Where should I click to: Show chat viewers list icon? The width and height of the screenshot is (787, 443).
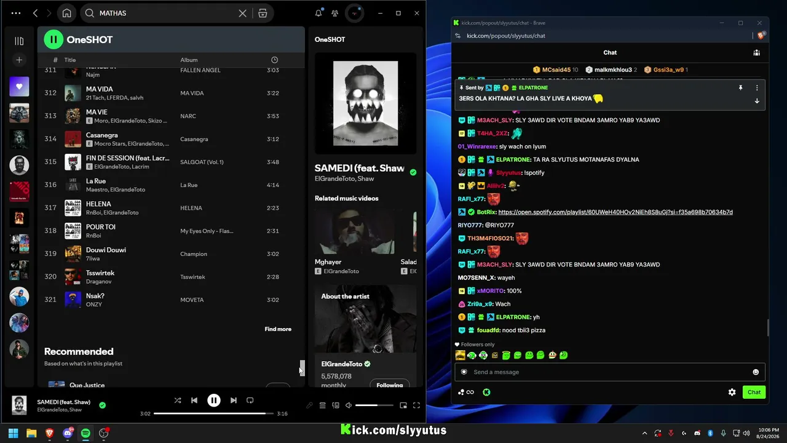pos(756,52)
